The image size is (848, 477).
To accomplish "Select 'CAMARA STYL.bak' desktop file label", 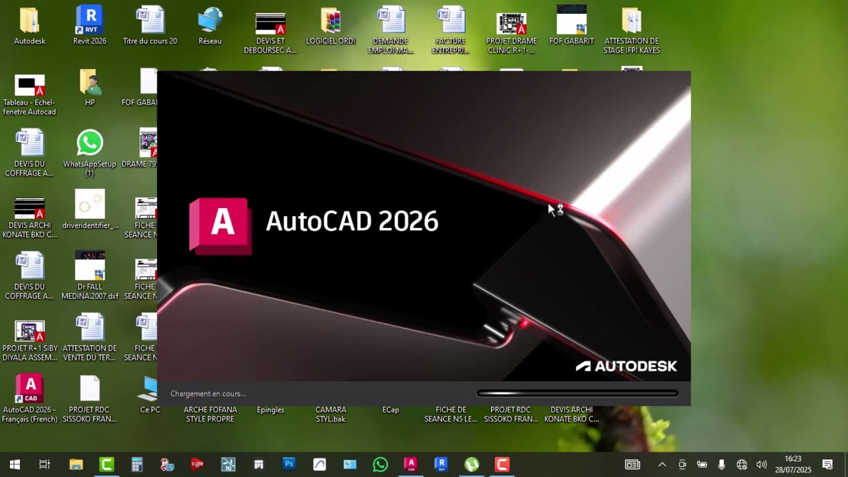I will click(x=331, y=414).
